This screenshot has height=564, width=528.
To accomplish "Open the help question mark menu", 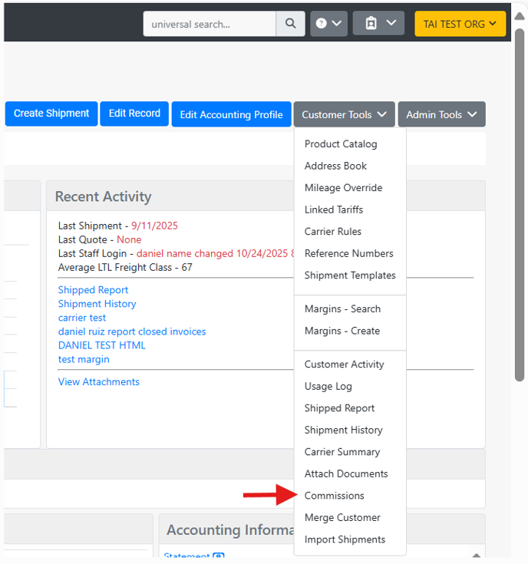I will tap(328, 24).
